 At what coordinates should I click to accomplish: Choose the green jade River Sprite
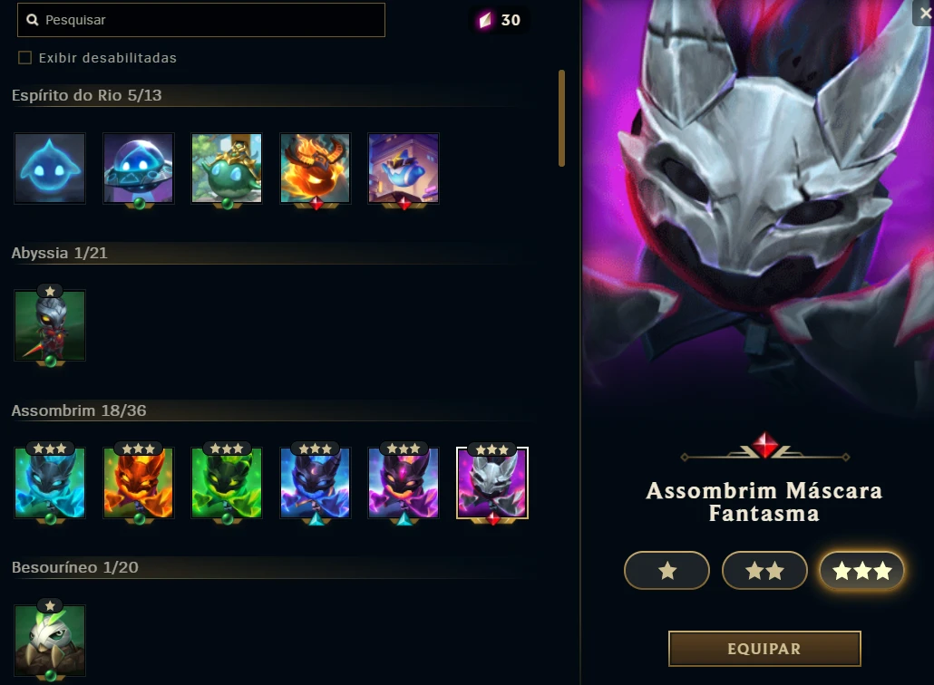(x=227, y=169)
